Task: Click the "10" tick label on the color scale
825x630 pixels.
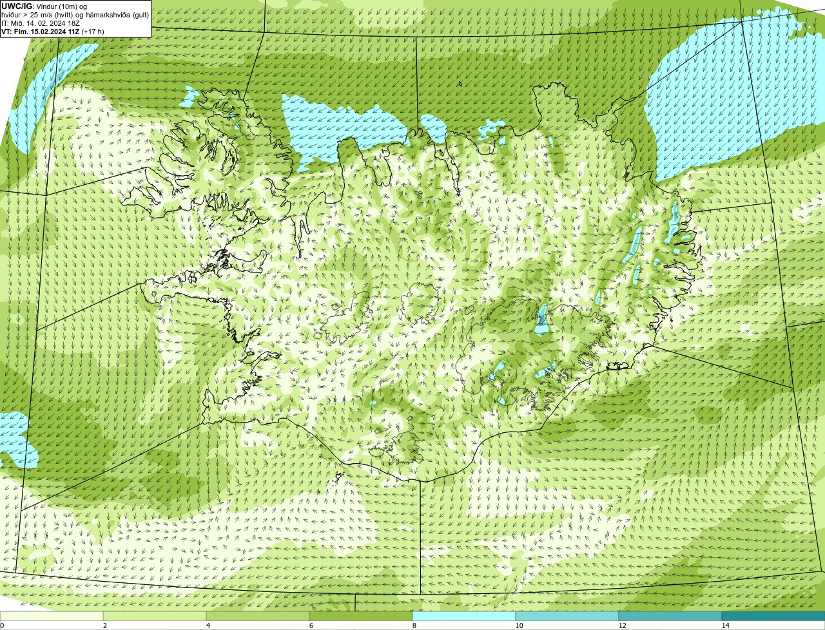Action: click(519, 625)
